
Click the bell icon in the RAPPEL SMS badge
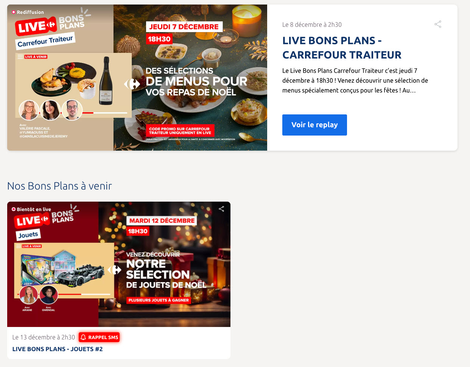(x=83, y=337)
